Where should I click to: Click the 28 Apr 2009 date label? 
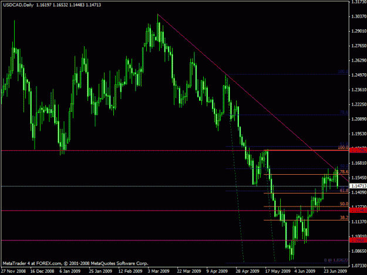pyautogui.click(x=247, y=271)
